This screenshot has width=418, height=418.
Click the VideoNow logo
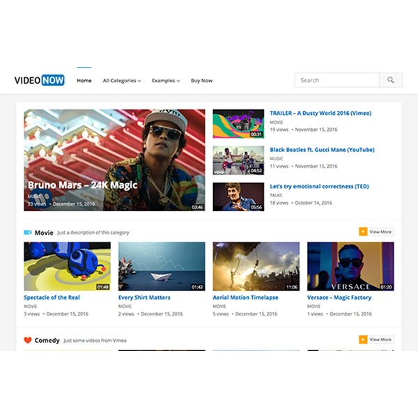[40, 80]
